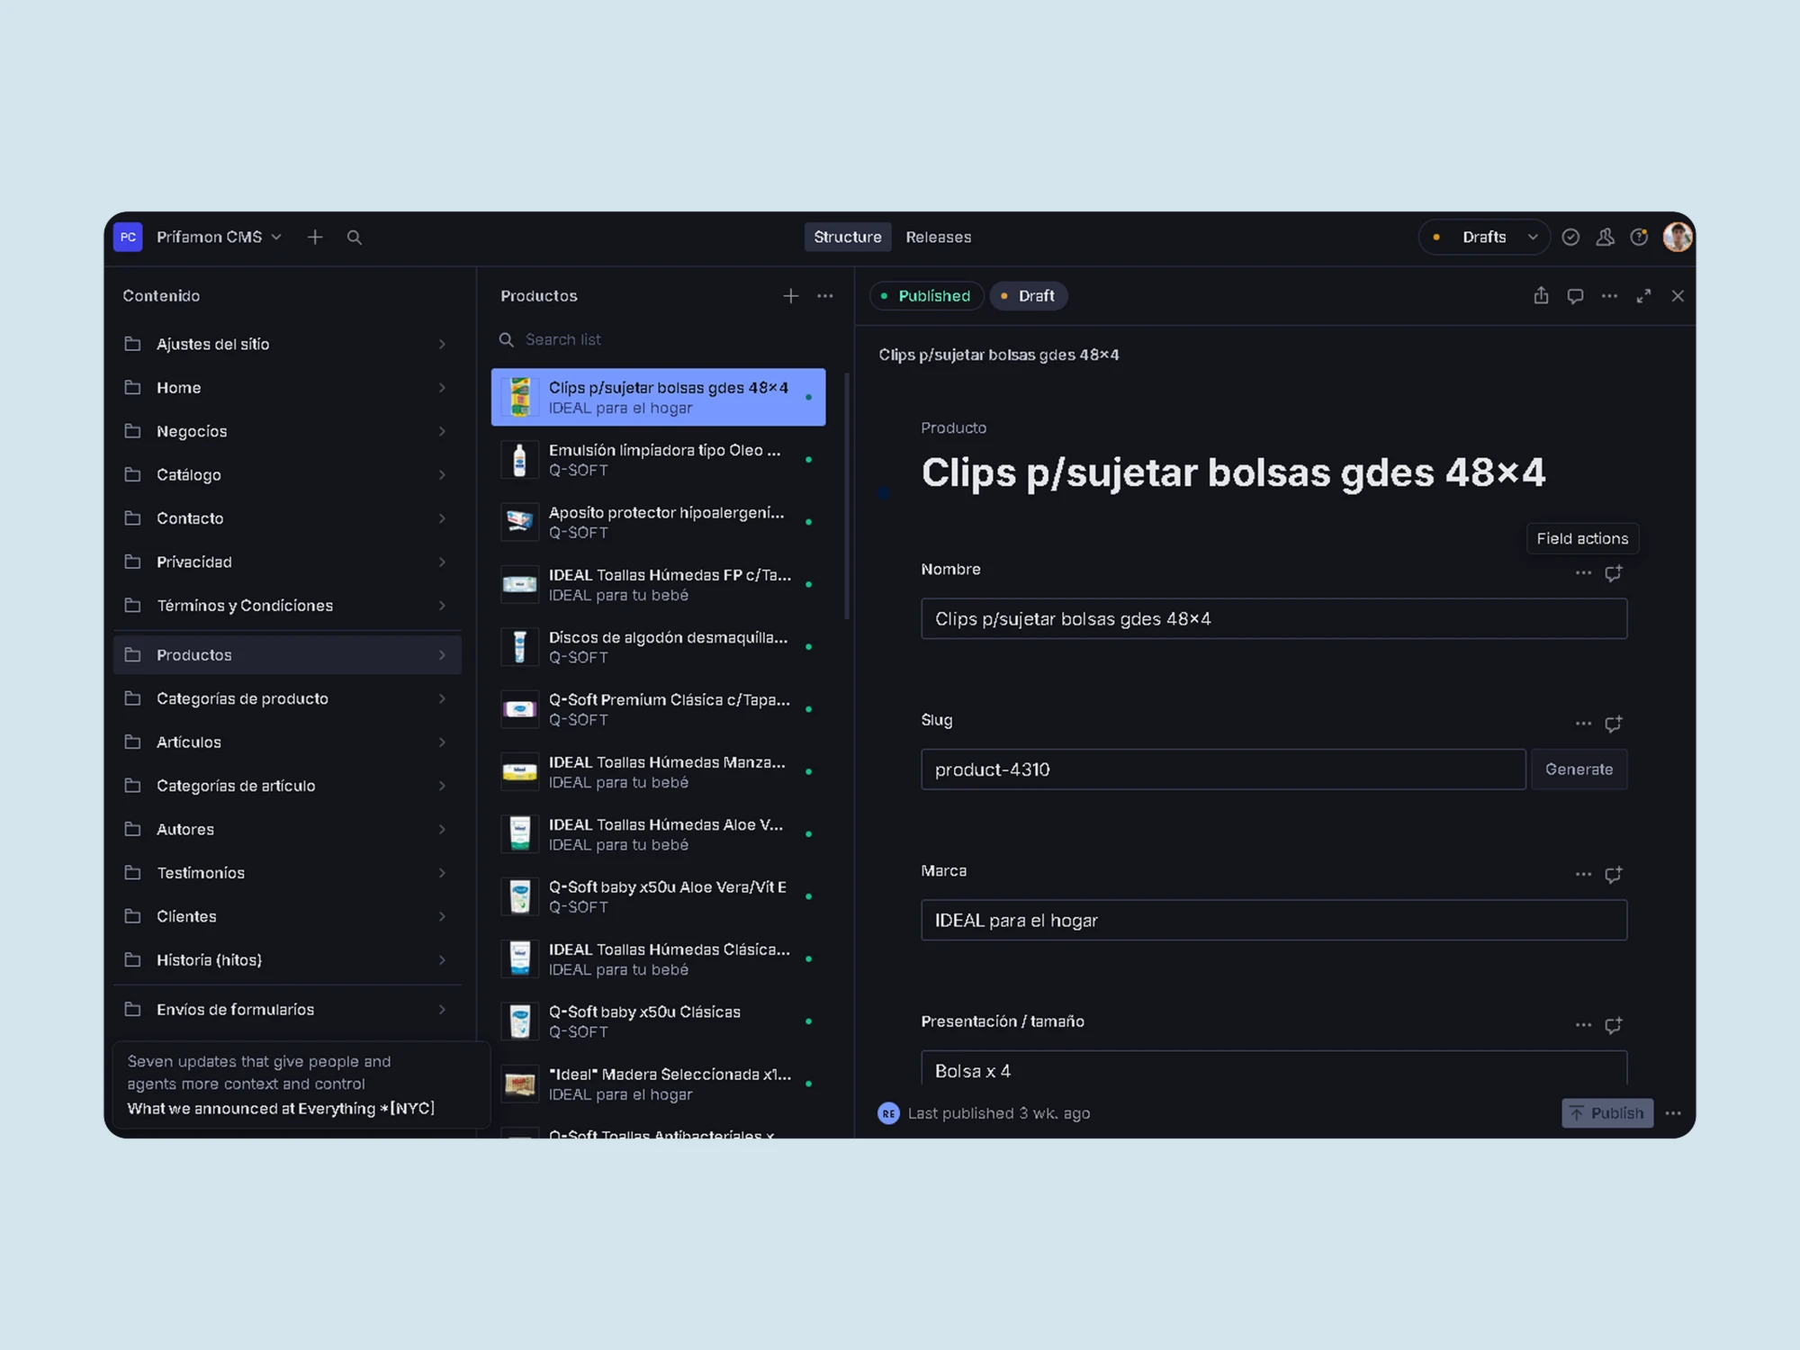Open the presence users icon in top bar
This screenshot has width=1800, height=1350.
point(1605,238)
